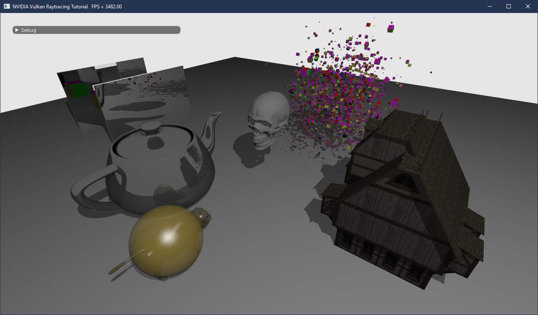Click the FPS counter in the title bar
This screenshot has height=315, width=538.
[x=107, y=6]
